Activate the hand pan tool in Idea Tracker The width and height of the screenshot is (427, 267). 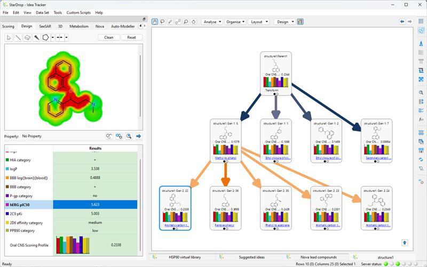[155, 22]
